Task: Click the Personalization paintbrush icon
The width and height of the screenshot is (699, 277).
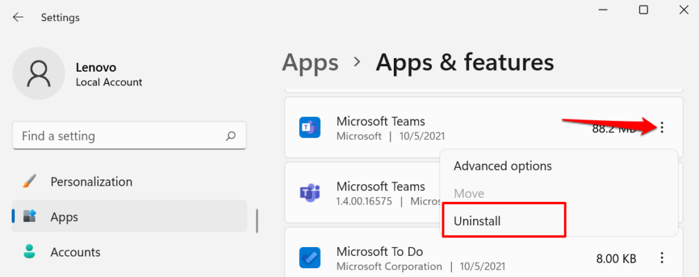Action: point(29,182)
